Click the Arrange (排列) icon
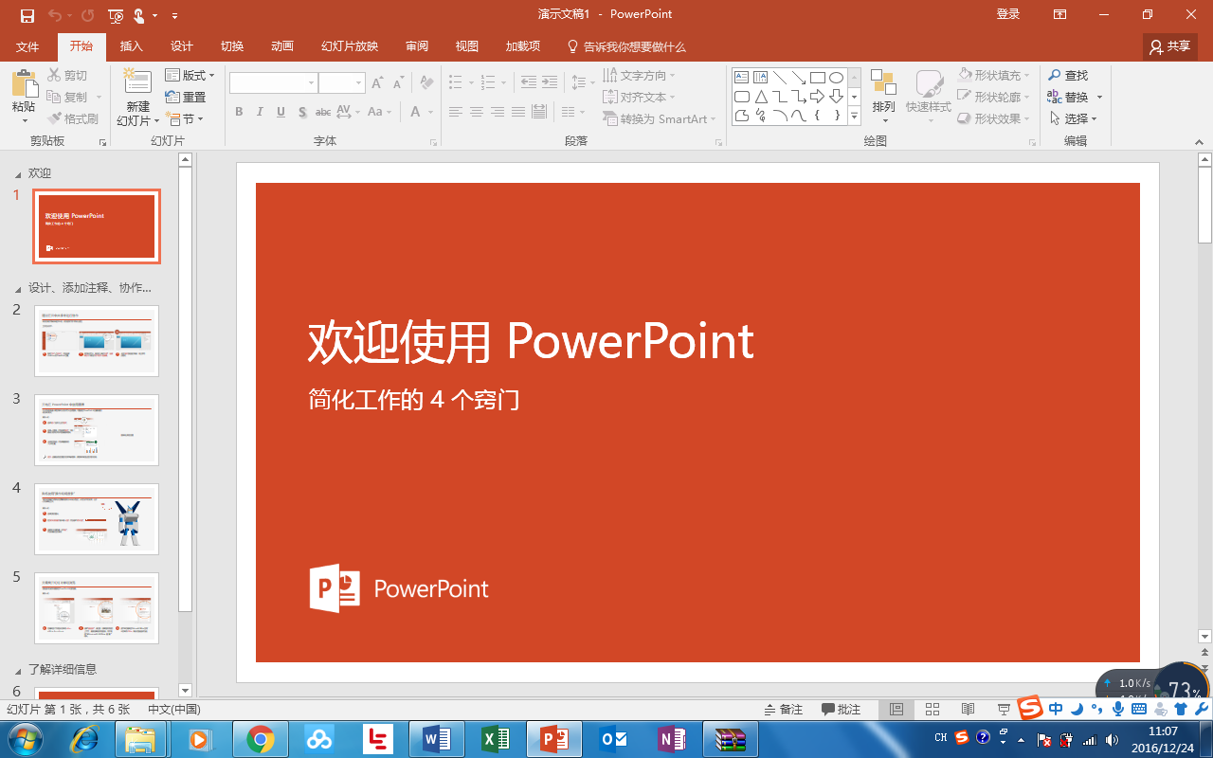 point(883,83)
